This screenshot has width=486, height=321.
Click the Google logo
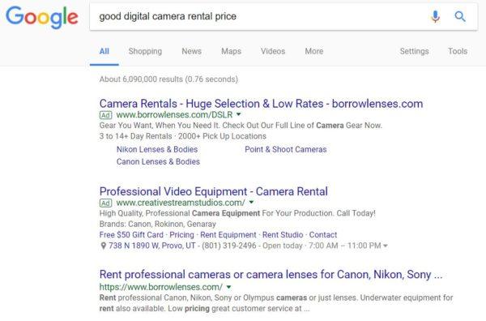pyautogui.click(x=42, y=17)
